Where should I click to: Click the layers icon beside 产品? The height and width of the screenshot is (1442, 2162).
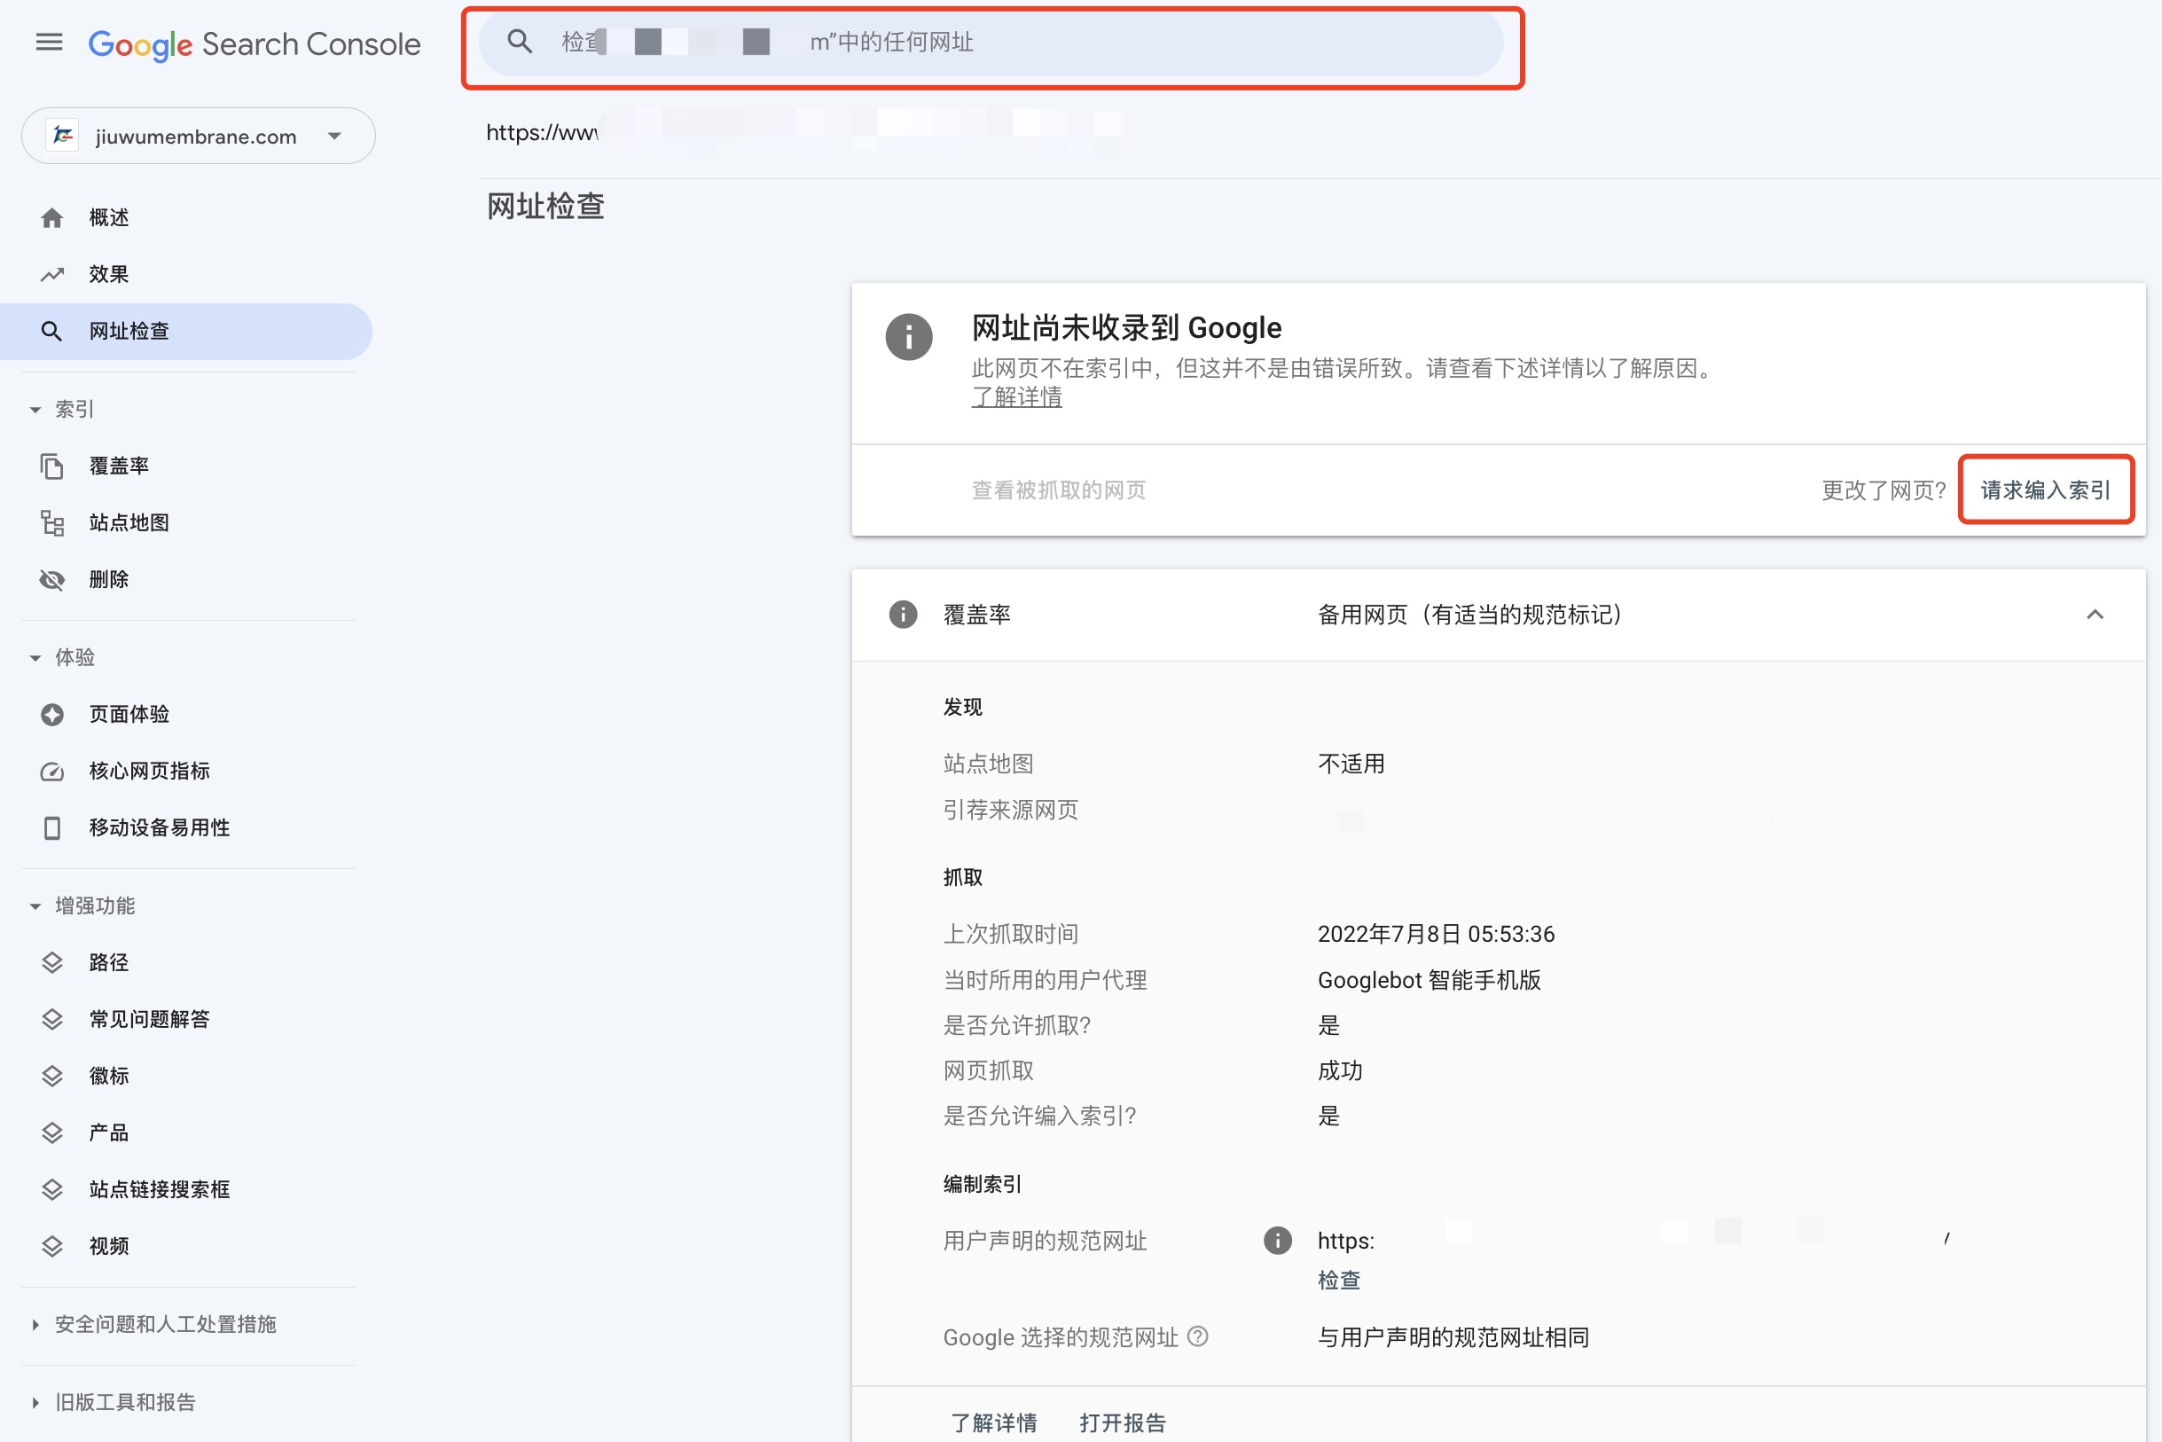(51, 1133)
